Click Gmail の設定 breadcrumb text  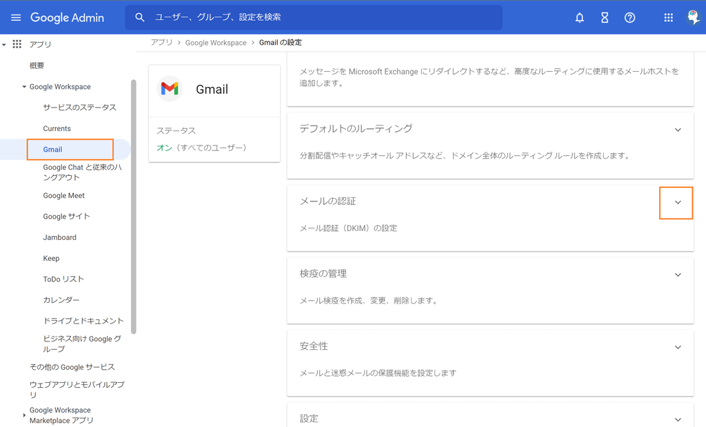281,42
